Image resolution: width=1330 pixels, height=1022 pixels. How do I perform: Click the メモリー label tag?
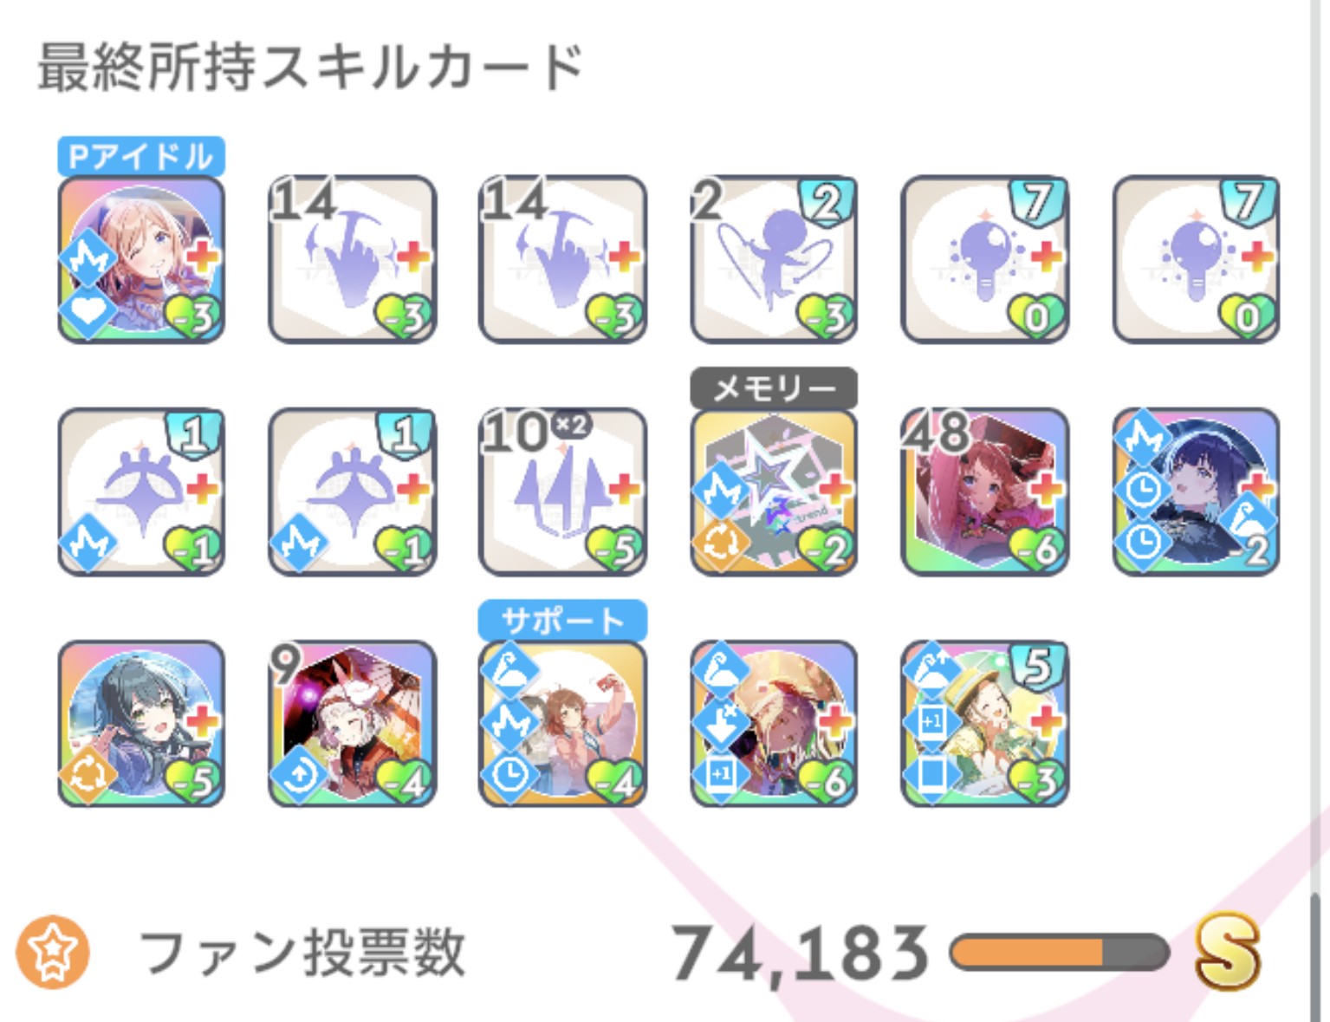(x=774, y=388)
